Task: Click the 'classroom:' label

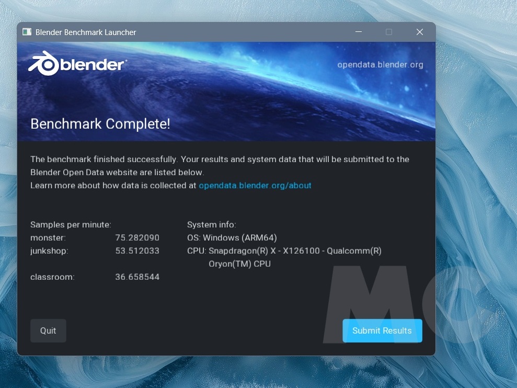Action: 52,277
